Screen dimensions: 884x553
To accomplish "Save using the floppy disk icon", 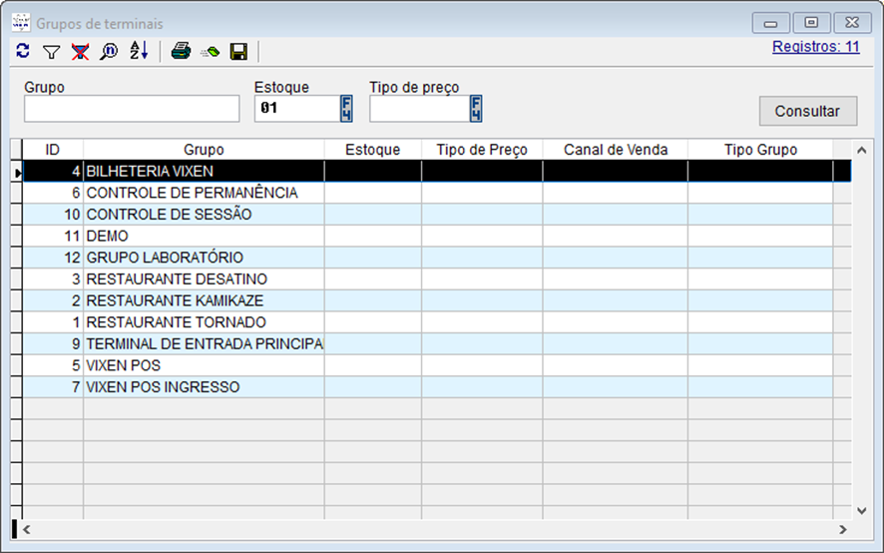I will tap(238, 51).
